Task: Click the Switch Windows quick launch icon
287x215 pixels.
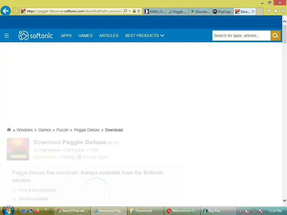Action: tap(30, 211)
